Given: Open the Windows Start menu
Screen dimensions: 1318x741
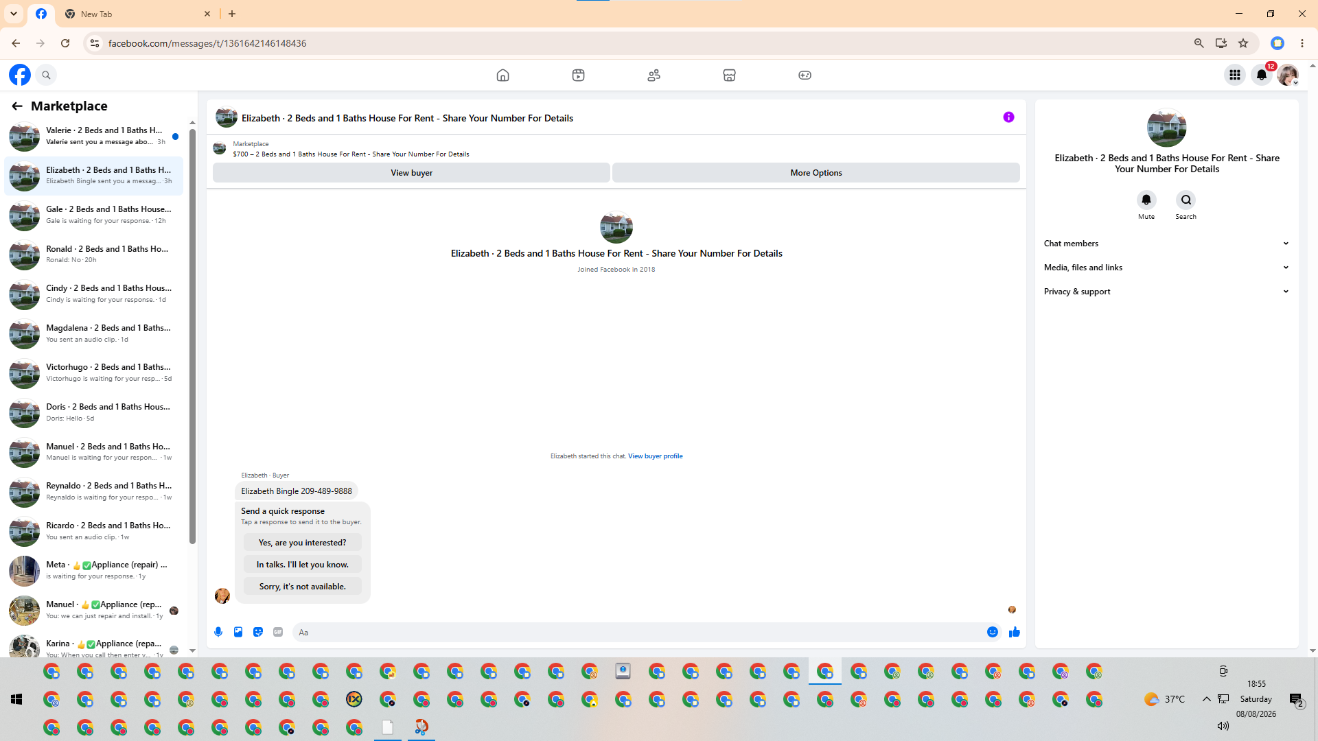Looking at the screenshot, I should (x=16, y=699).
